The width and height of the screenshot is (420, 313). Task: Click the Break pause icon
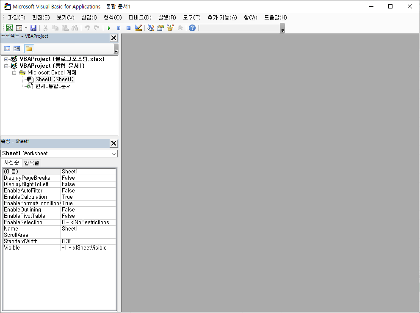119,28
